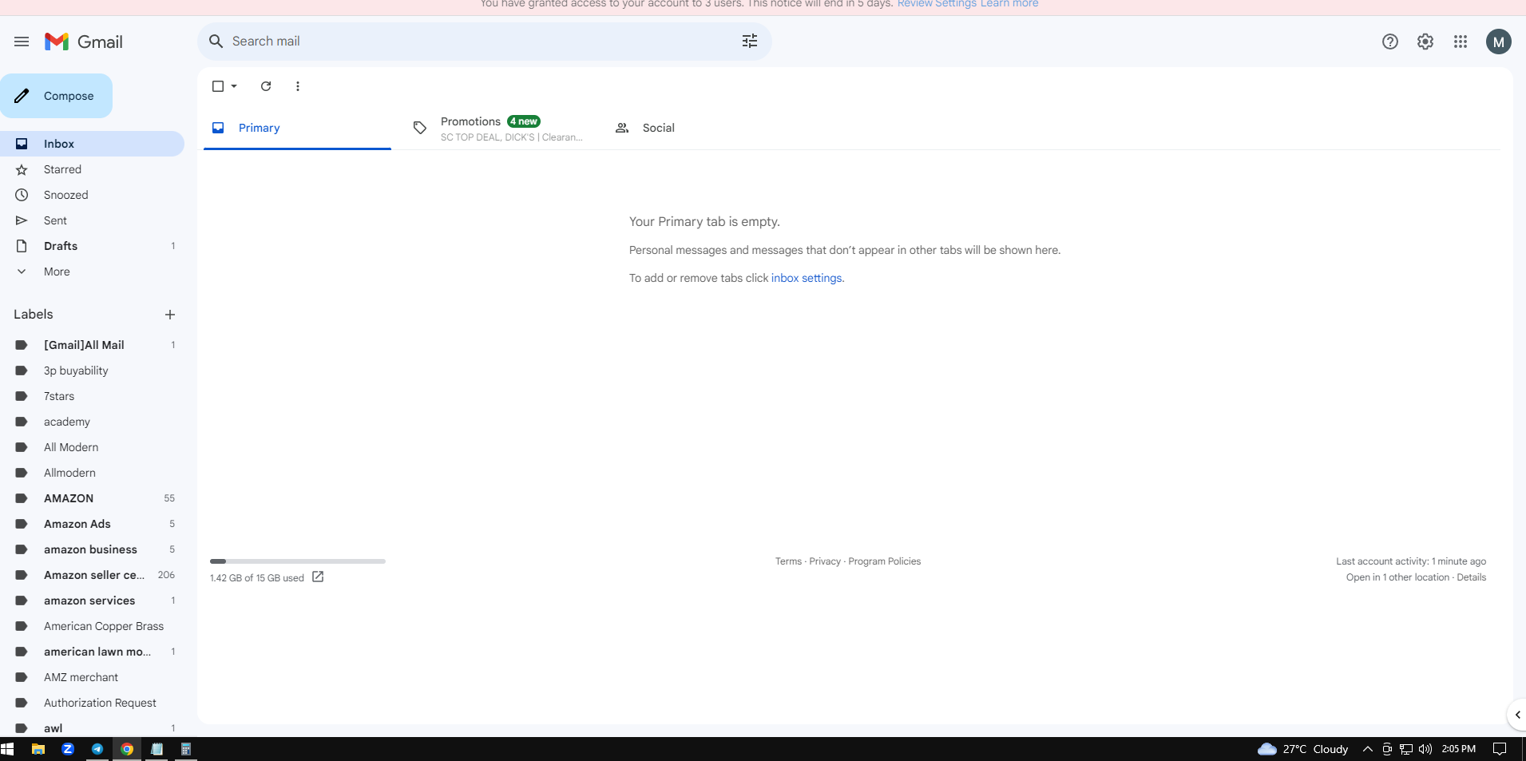The height and width of the screenshot is (761, 1526).
Task: Refresh the inbox with the reload icon
Action: (266, 86)
